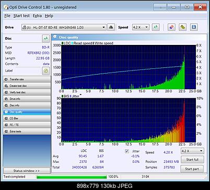
Task: Click the lower BIS chart area
Action: click(129, 120)
